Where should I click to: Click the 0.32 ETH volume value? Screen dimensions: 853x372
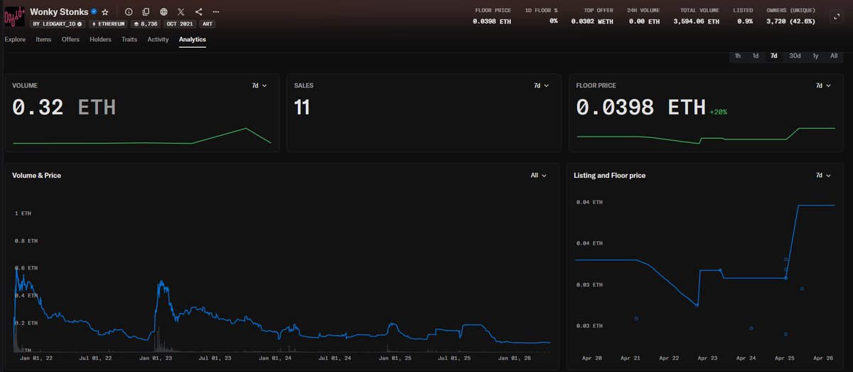click(x=64, y=108)
